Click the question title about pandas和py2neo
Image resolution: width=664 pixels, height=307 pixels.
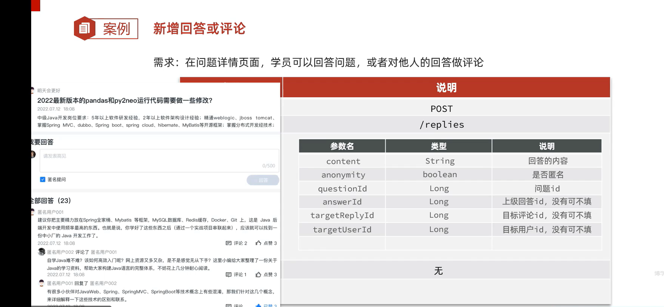125,100
